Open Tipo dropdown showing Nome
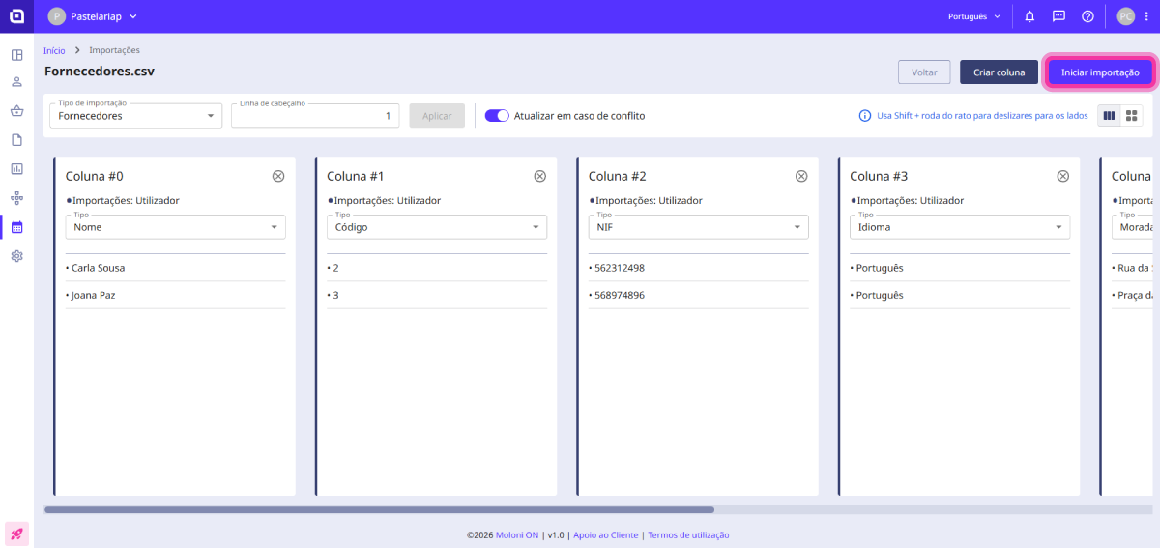The height and width of the screenshot is (548, 1160). [176, 227]
